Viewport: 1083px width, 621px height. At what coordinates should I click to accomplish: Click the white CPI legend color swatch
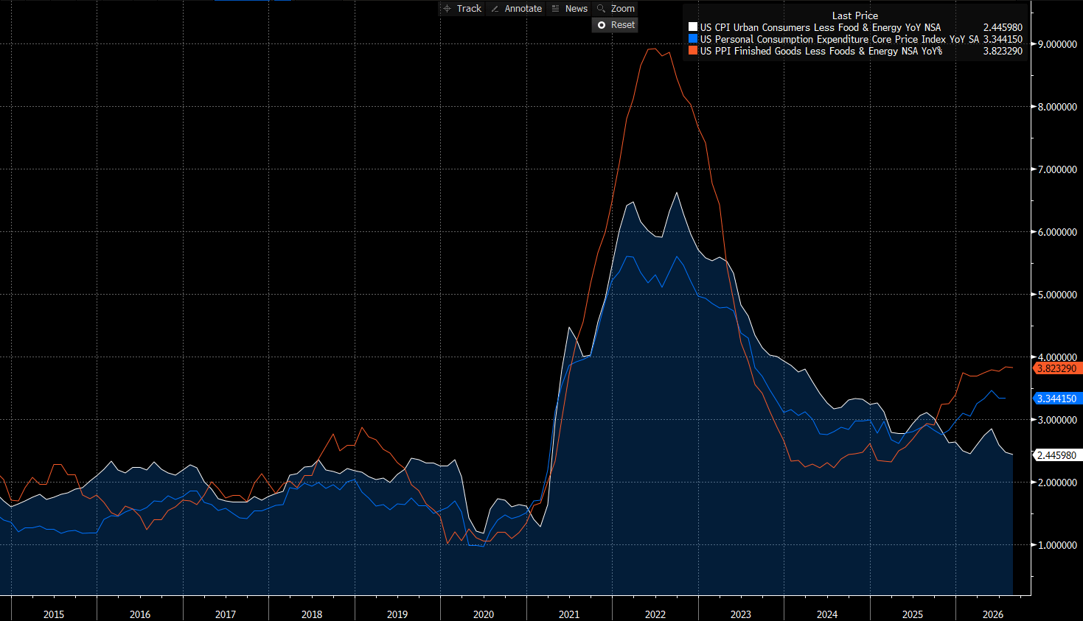point(692,27)
